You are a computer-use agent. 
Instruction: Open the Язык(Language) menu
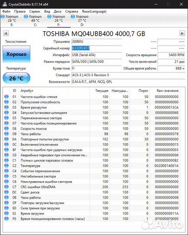tap(94, 11)
